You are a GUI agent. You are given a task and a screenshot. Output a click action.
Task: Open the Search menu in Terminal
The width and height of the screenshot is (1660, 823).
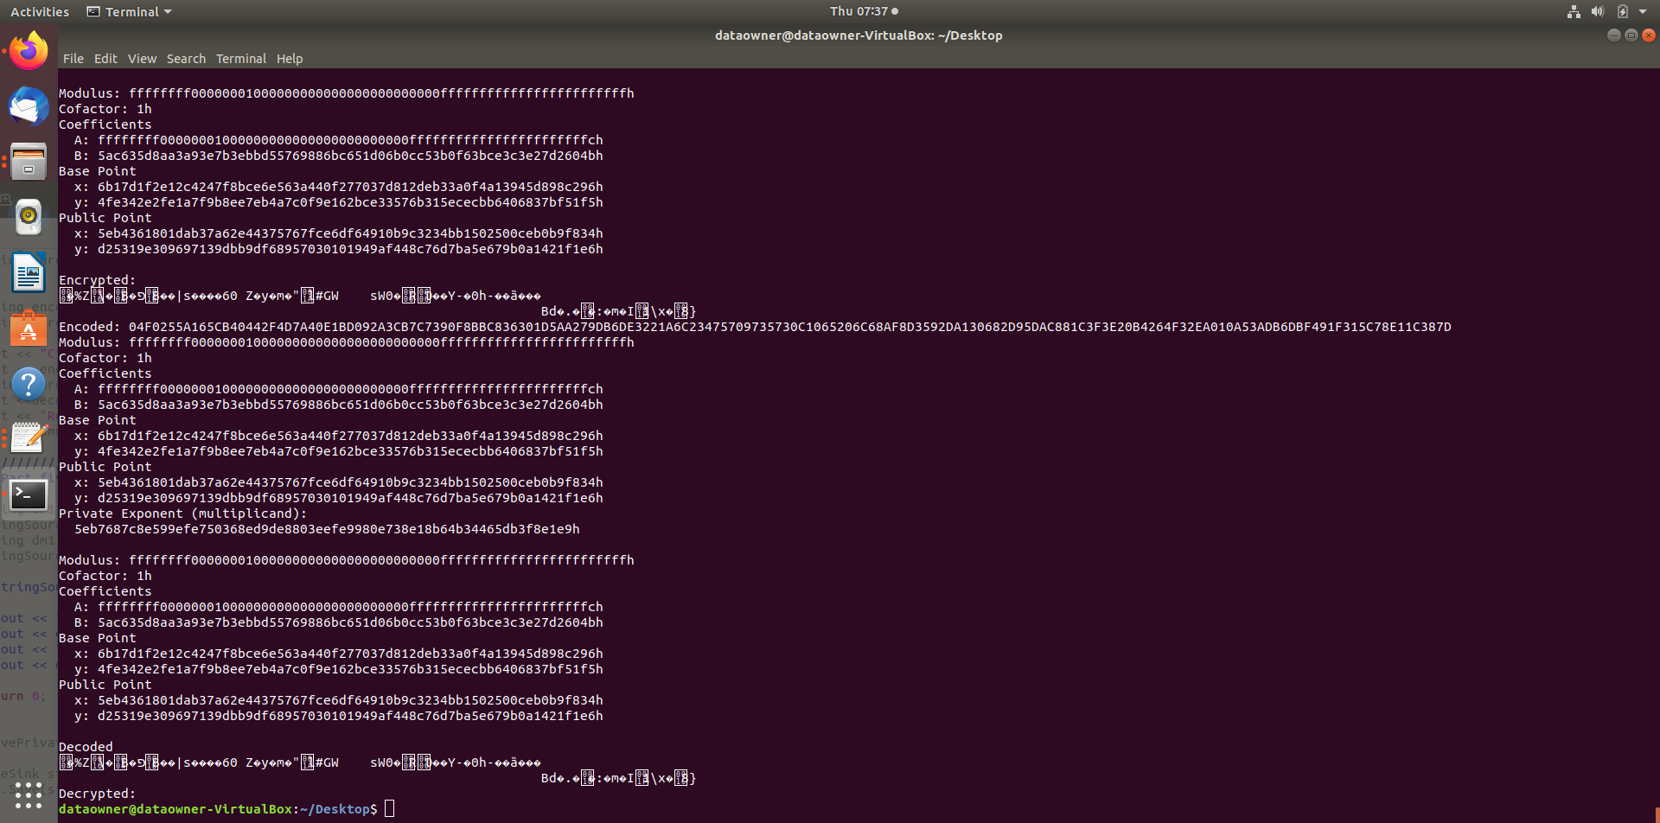point(186,59)
